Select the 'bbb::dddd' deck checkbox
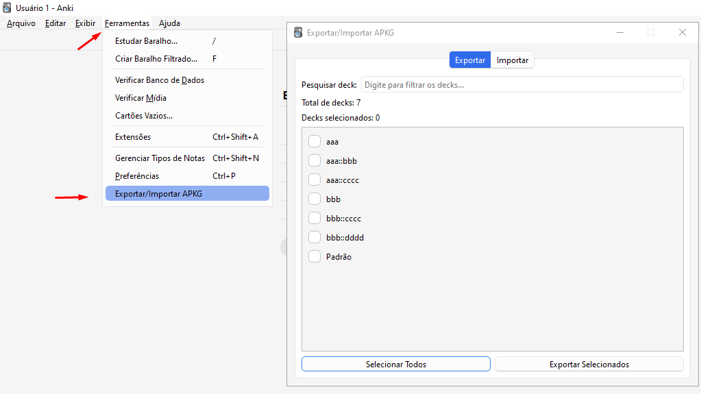Image resolution: width=701 pixels, height=394 pixels. tap(315, 238)
